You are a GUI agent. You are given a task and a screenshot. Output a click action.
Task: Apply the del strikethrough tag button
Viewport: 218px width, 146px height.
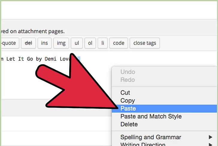[28, 43]
